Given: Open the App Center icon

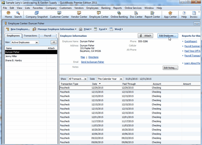Looking at the screenshot, I should coord(170,15).
